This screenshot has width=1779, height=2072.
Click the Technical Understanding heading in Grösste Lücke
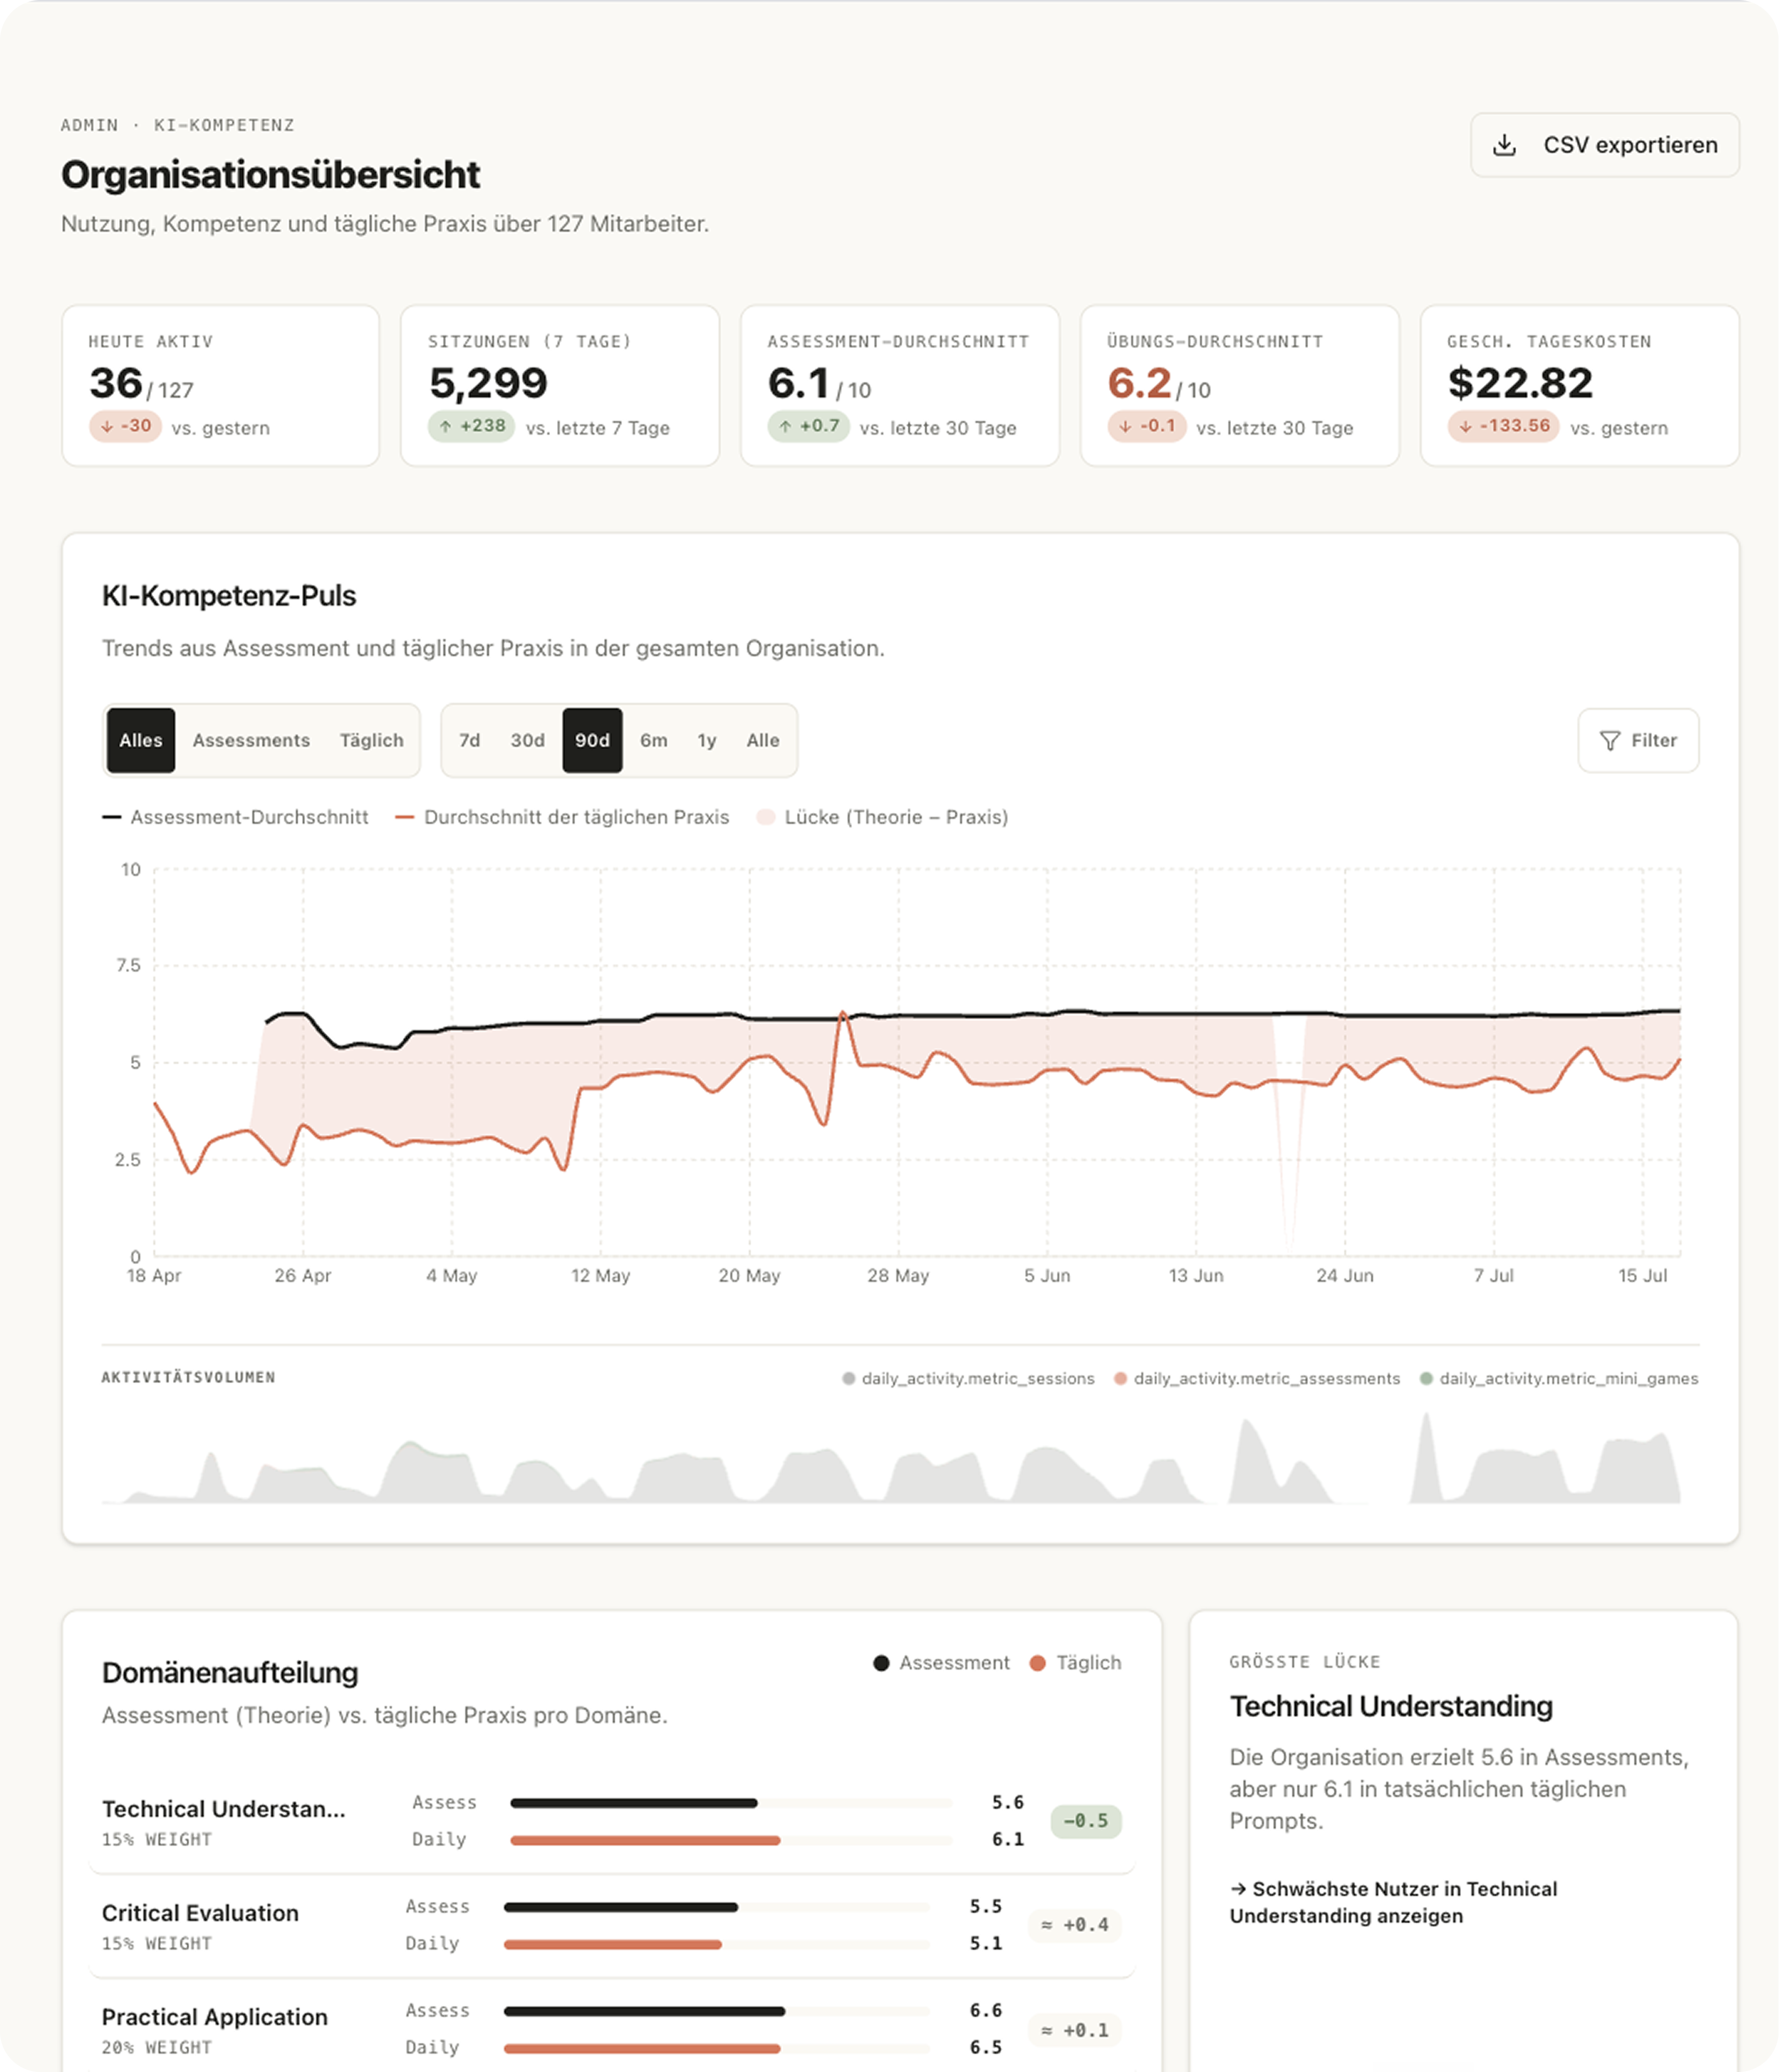click(x=1391, y=1706)
